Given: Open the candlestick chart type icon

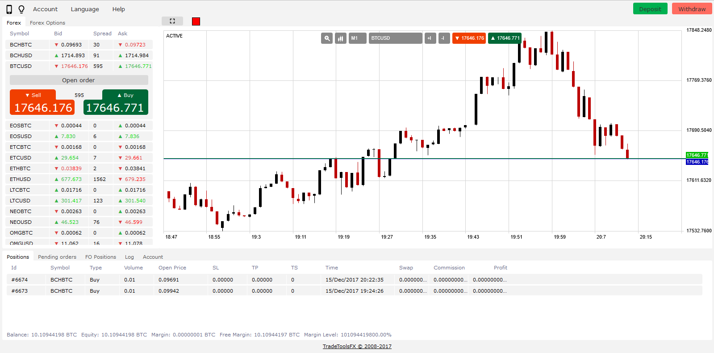Looking at the screenshot, I should (x=341, y=38).
